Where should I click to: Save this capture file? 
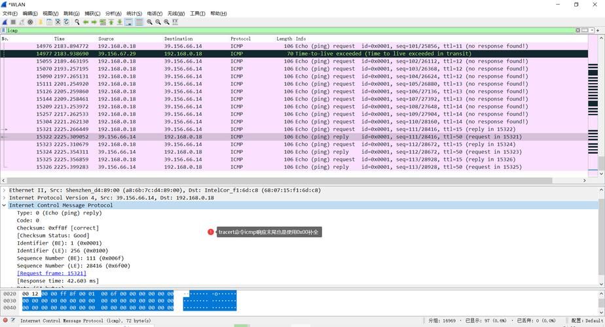coord(49,22)
